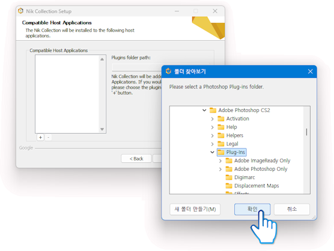Select the Plug-Ins folder icon

(221, 152)
